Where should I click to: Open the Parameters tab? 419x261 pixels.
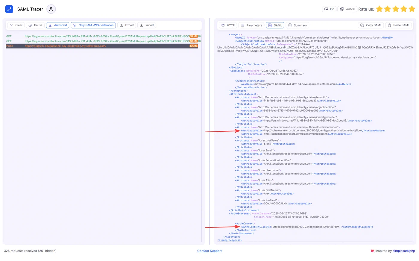251,25
